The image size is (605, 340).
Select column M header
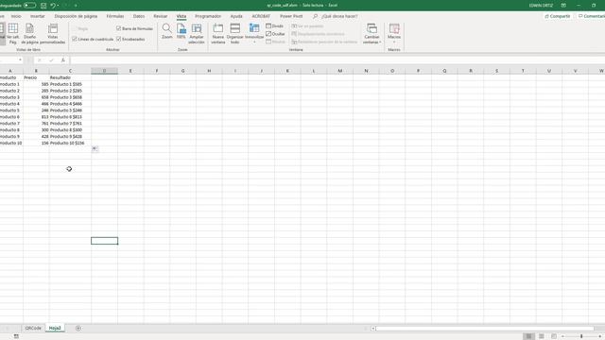[340, 71]
